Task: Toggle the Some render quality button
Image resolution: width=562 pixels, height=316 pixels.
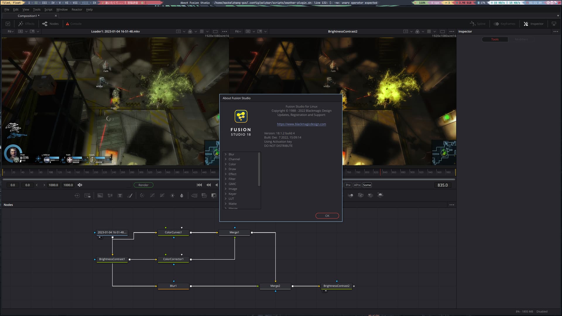Action: click(367, 185)
